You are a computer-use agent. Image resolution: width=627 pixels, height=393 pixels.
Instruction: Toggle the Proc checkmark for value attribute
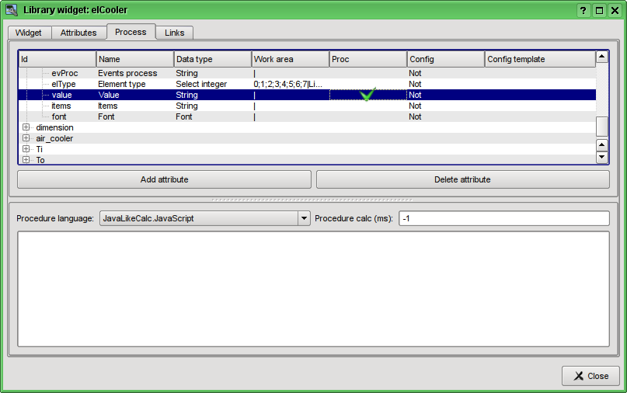click(367, 95)
